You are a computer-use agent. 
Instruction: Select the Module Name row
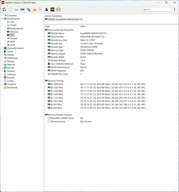pyautogui.click(x=96, y=33)
